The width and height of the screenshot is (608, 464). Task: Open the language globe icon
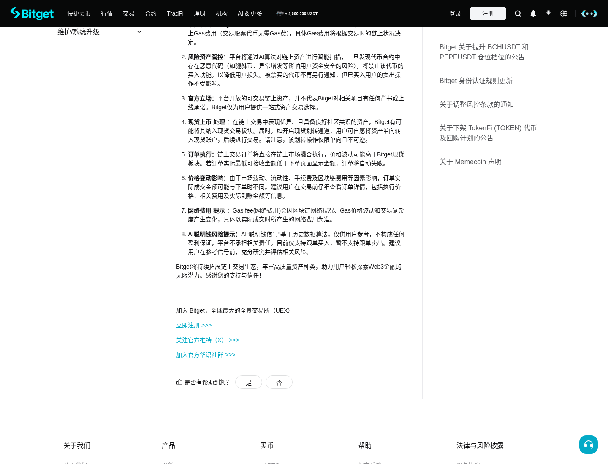pos(564,13)
